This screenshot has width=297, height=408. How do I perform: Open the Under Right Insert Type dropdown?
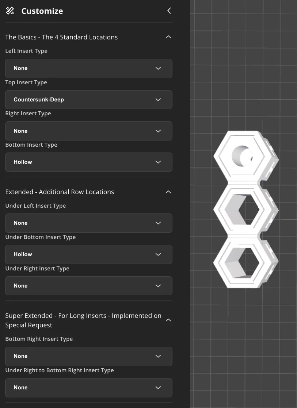88,286
